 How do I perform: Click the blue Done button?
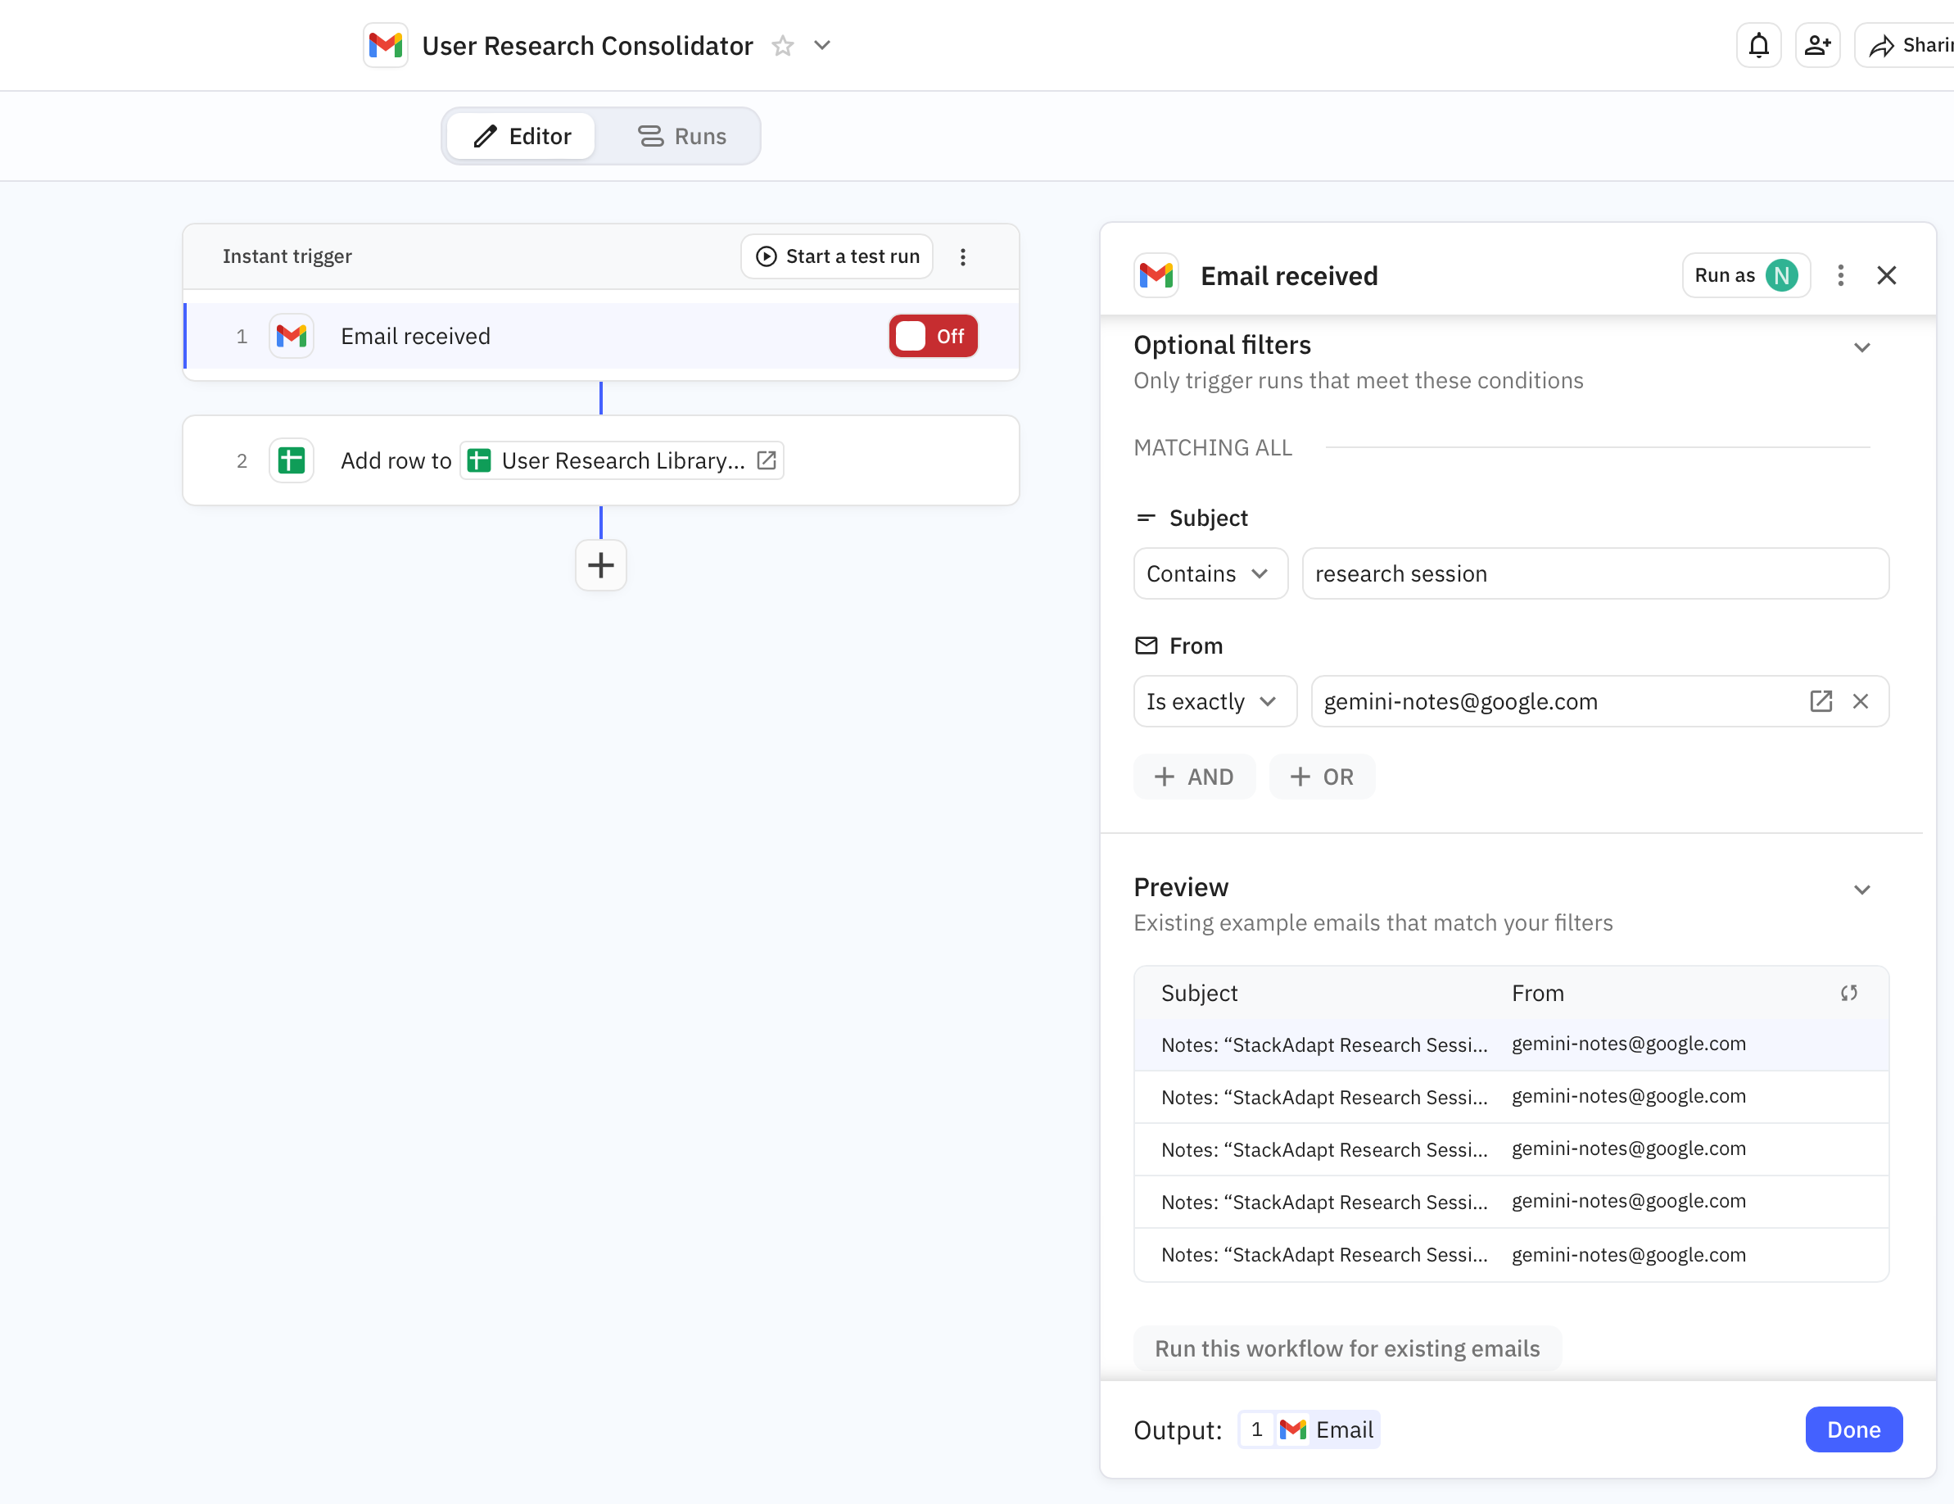click(x=1853, y=1429)
